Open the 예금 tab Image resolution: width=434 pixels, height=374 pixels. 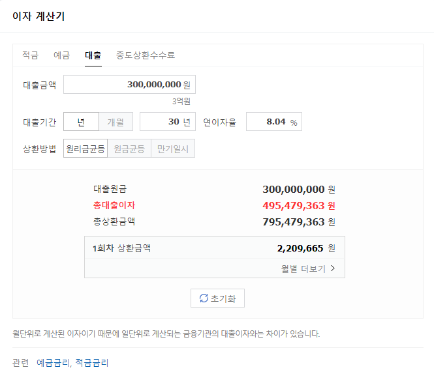(x=61, y=55)
